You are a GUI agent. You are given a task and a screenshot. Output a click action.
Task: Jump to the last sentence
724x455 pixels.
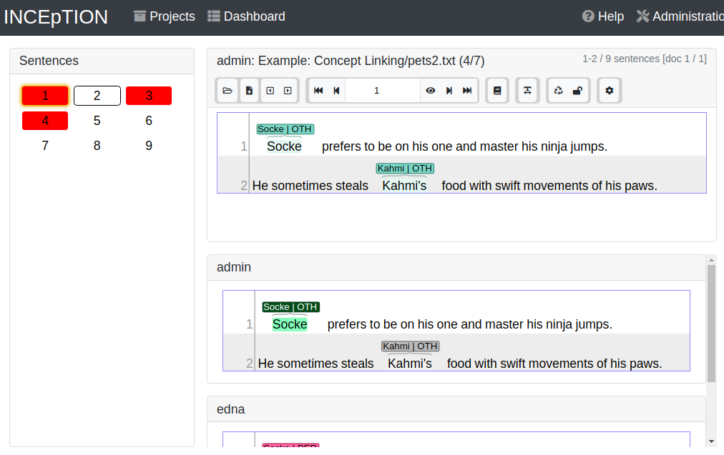point(466,90)
